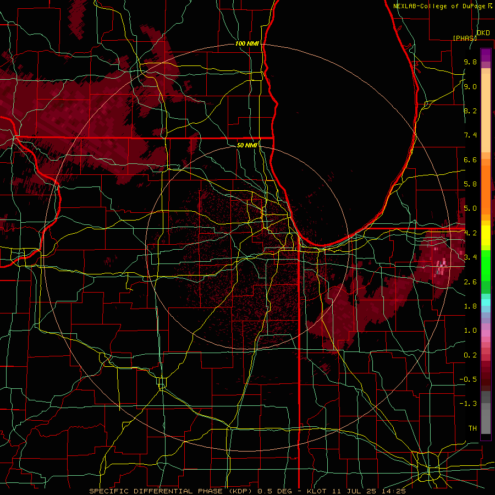Click the 9.8 value on the scale
Image resolution: width=495 pixels, height=495 pixels.
coord(470,62)
